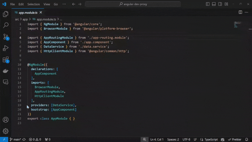The image size is (252, 142).
Task: Select the app.module.ts editor tab
Action: point(28,12)
